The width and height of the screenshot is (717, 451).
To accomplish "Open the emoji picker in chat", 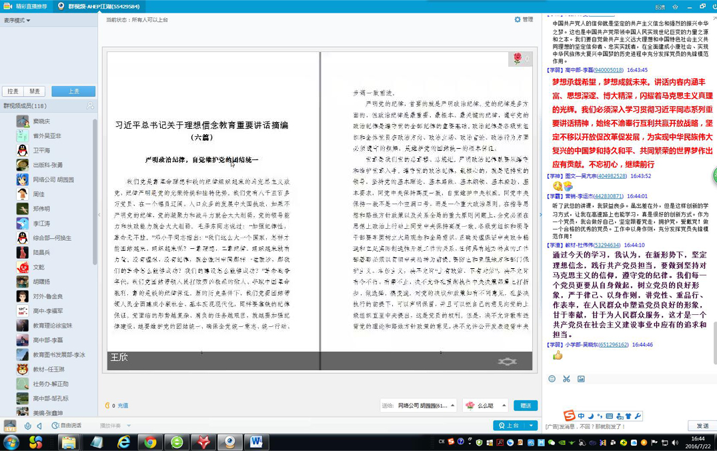I will pyautogui.click(x=552, y=379).
